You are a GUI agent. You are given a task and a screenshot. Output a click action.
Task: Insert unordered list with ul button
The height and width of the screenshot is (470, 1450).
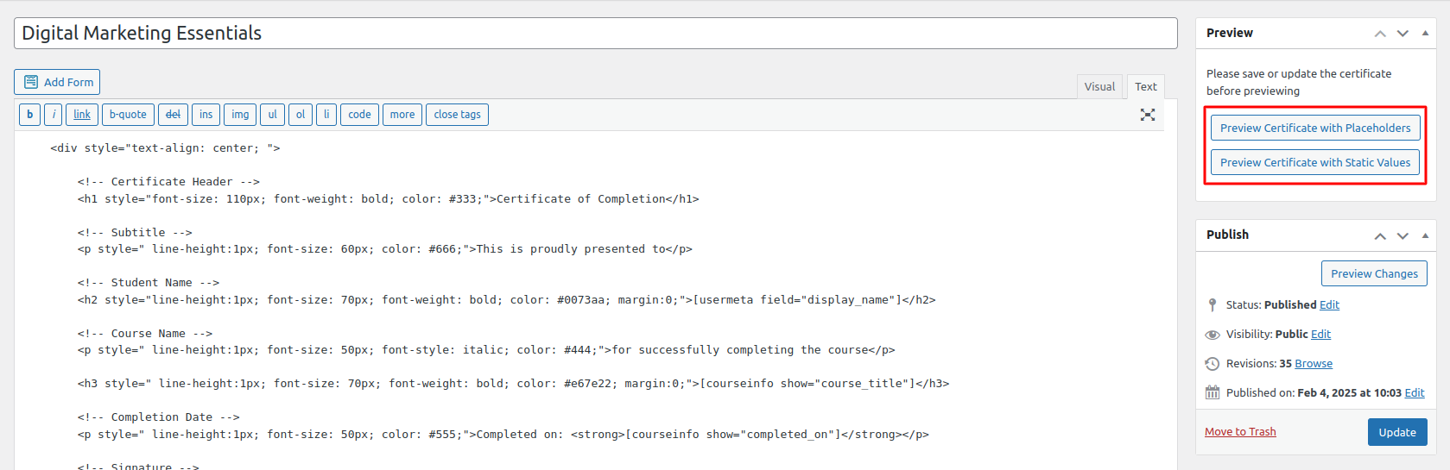272,115
